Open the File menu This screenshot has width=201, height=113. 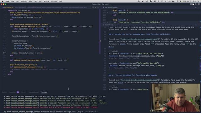[13, 1]
